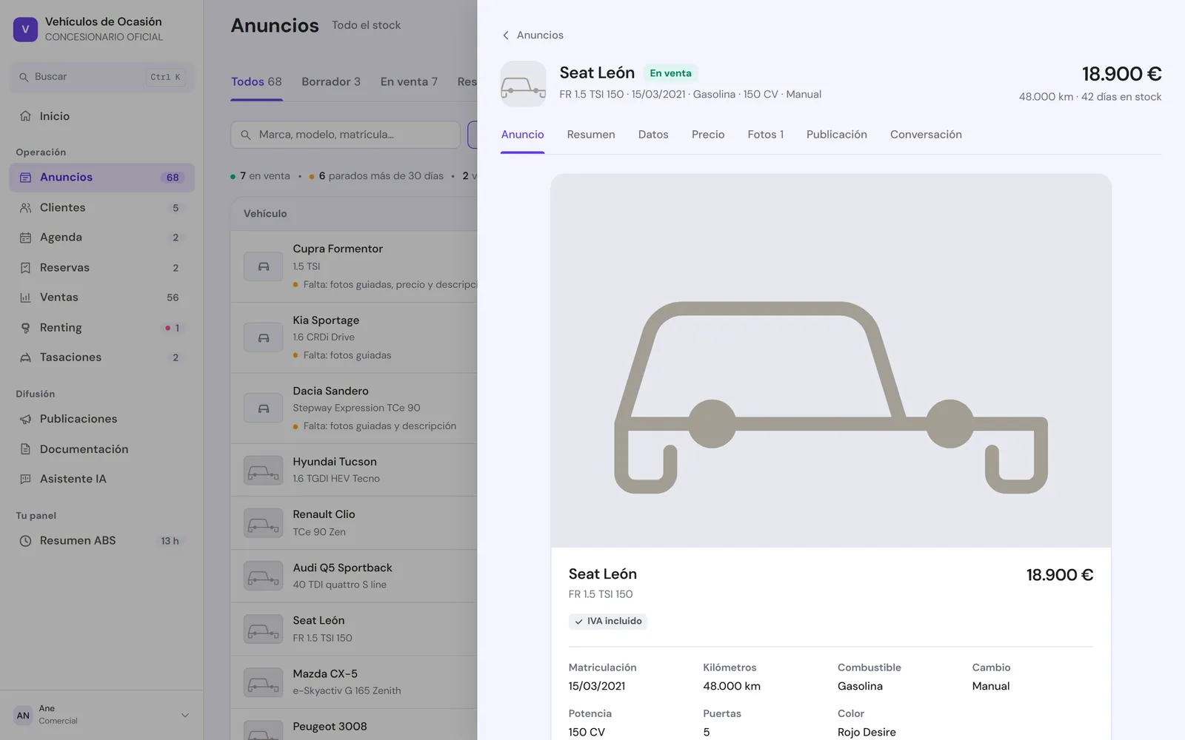1185x740 pixels.
Task: Click the Buscar search field in sidebar
Action: coord(101,77)
